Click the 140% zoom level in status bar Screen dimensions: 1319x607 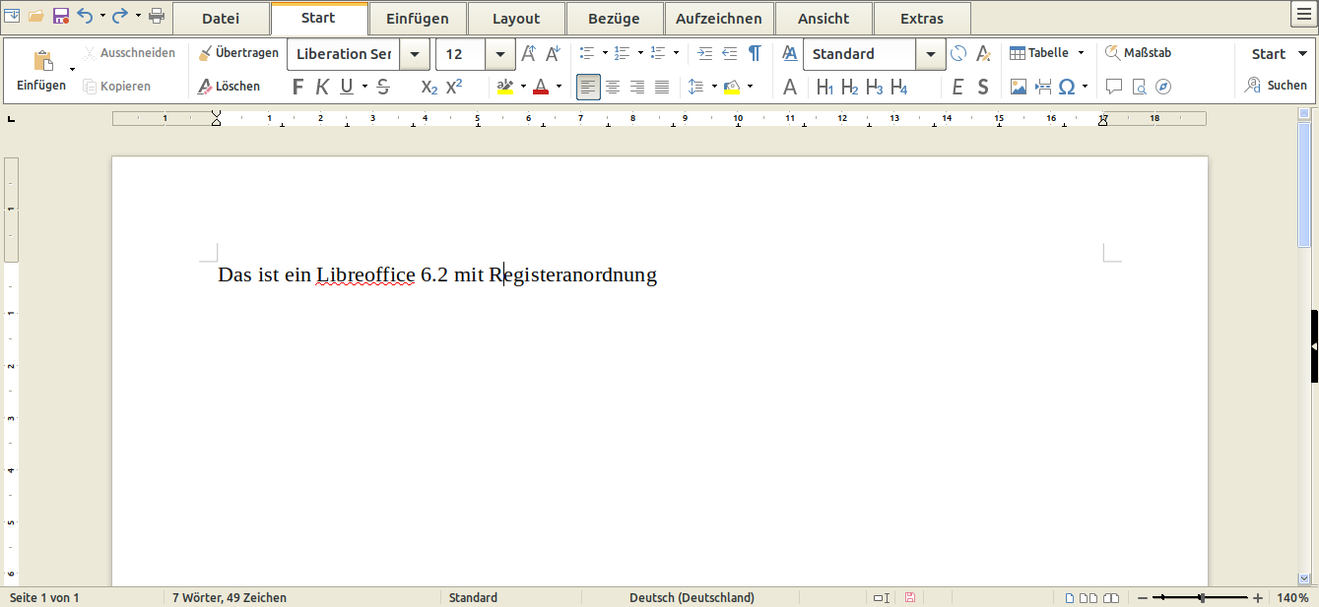coord(1292,597)
